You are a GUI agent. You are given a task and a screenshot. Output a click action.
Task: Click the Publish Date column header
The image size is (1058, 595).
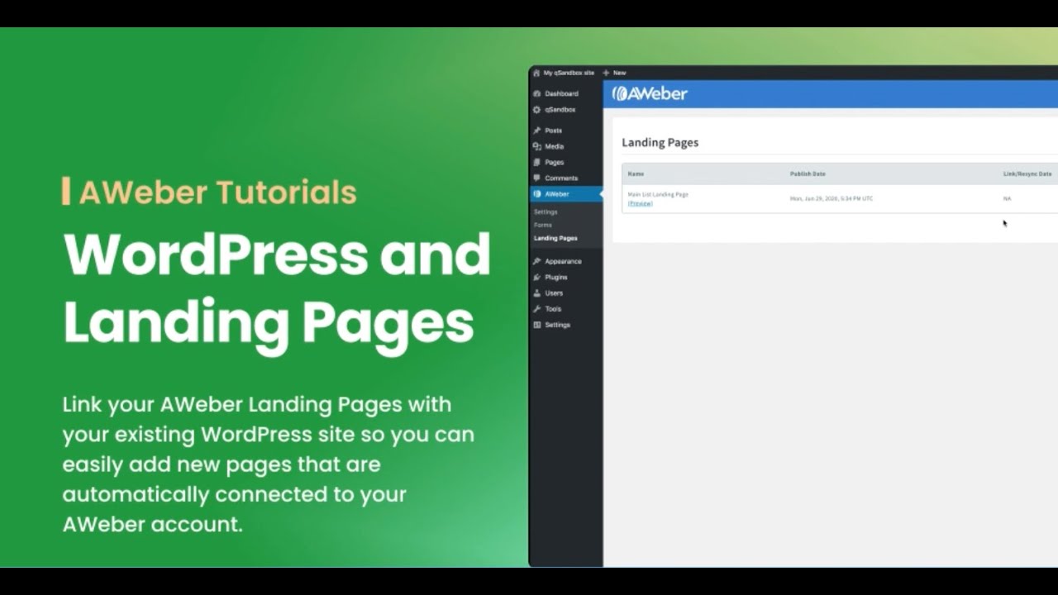point(808,174)
